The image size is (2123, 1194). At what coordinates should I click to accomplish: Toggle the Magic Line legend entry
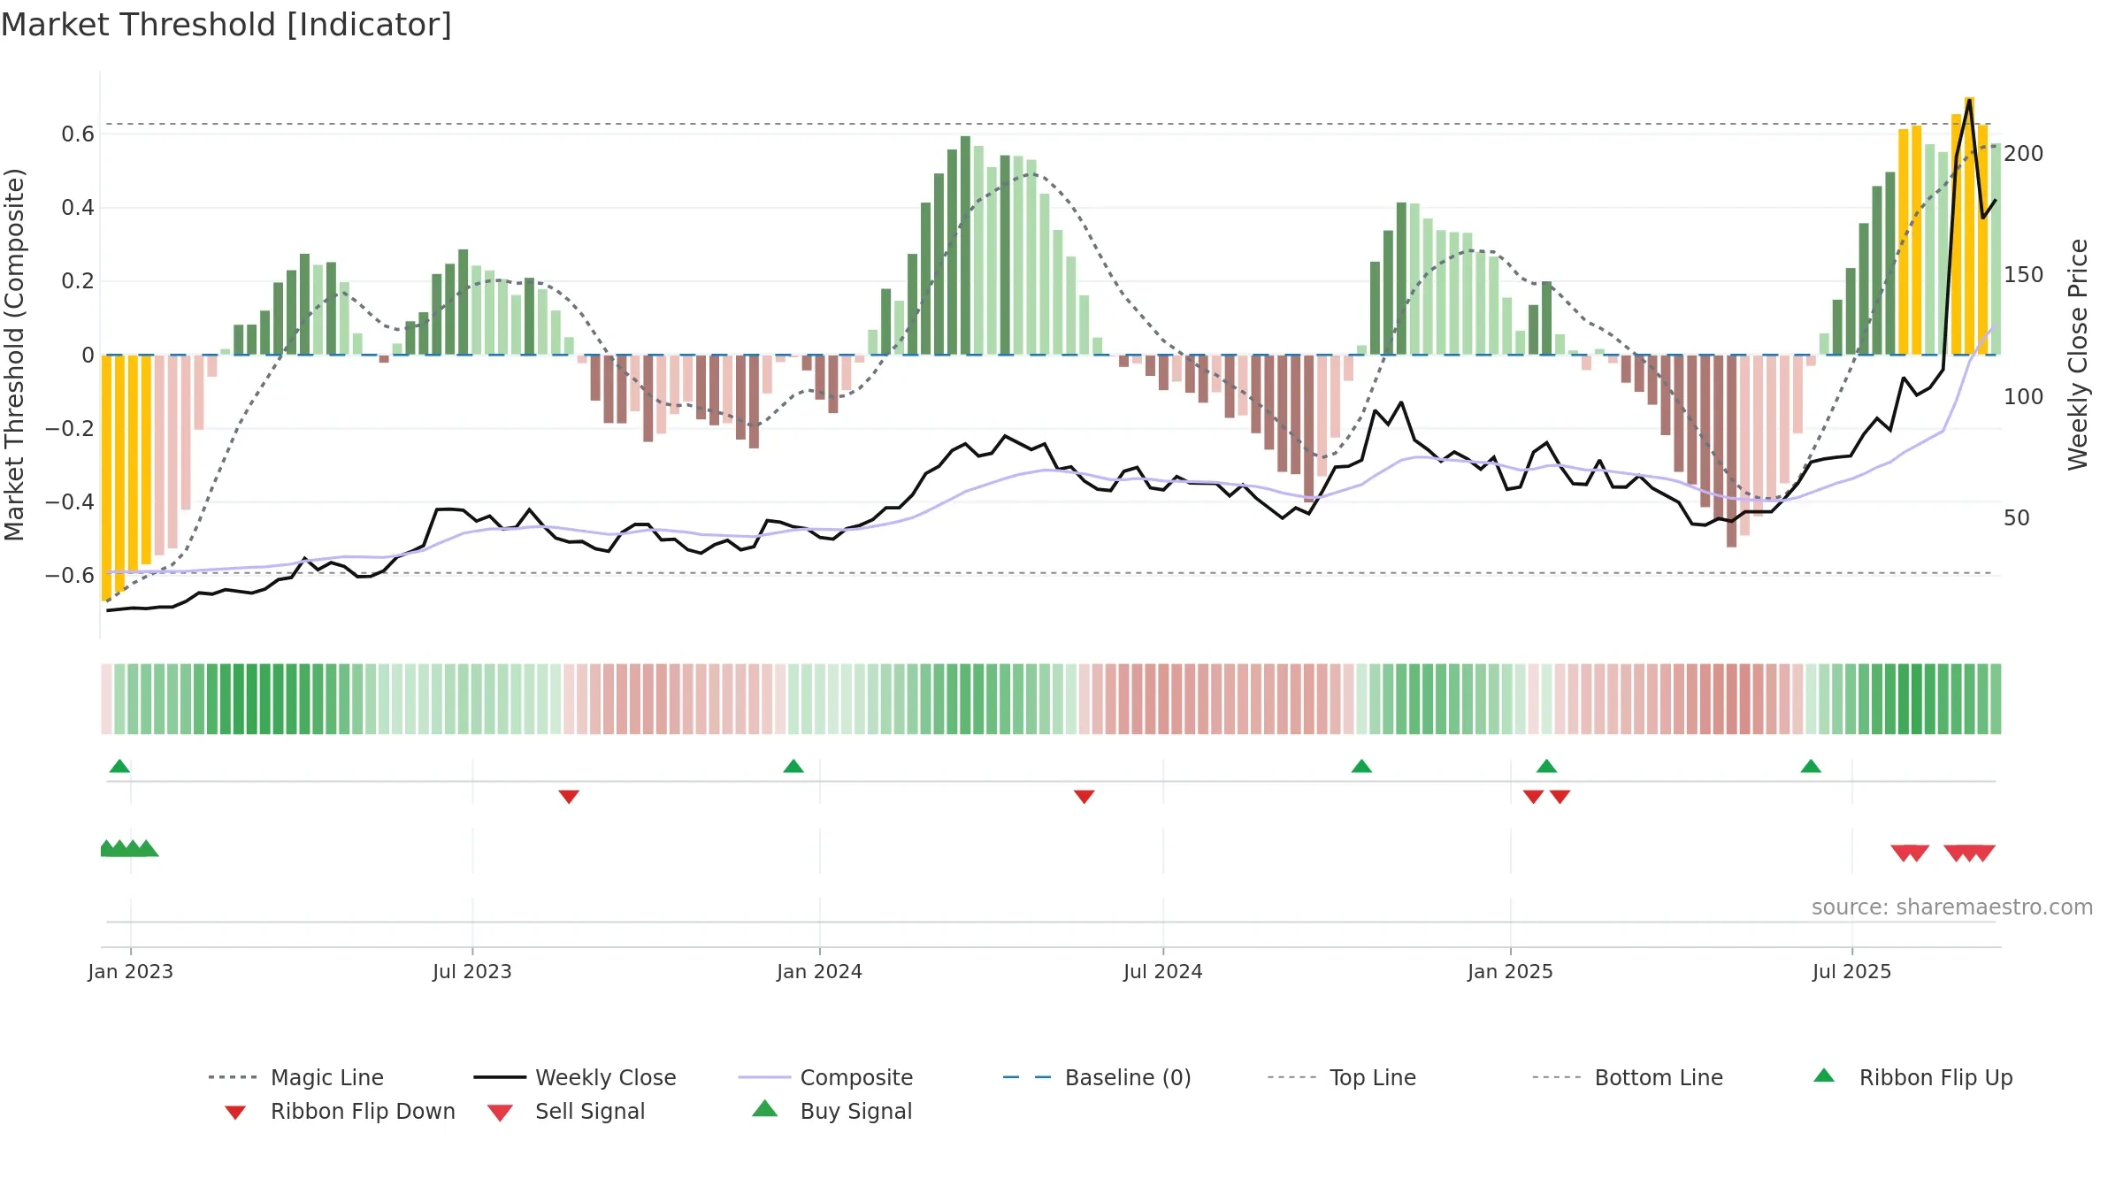click(296, 1077)
